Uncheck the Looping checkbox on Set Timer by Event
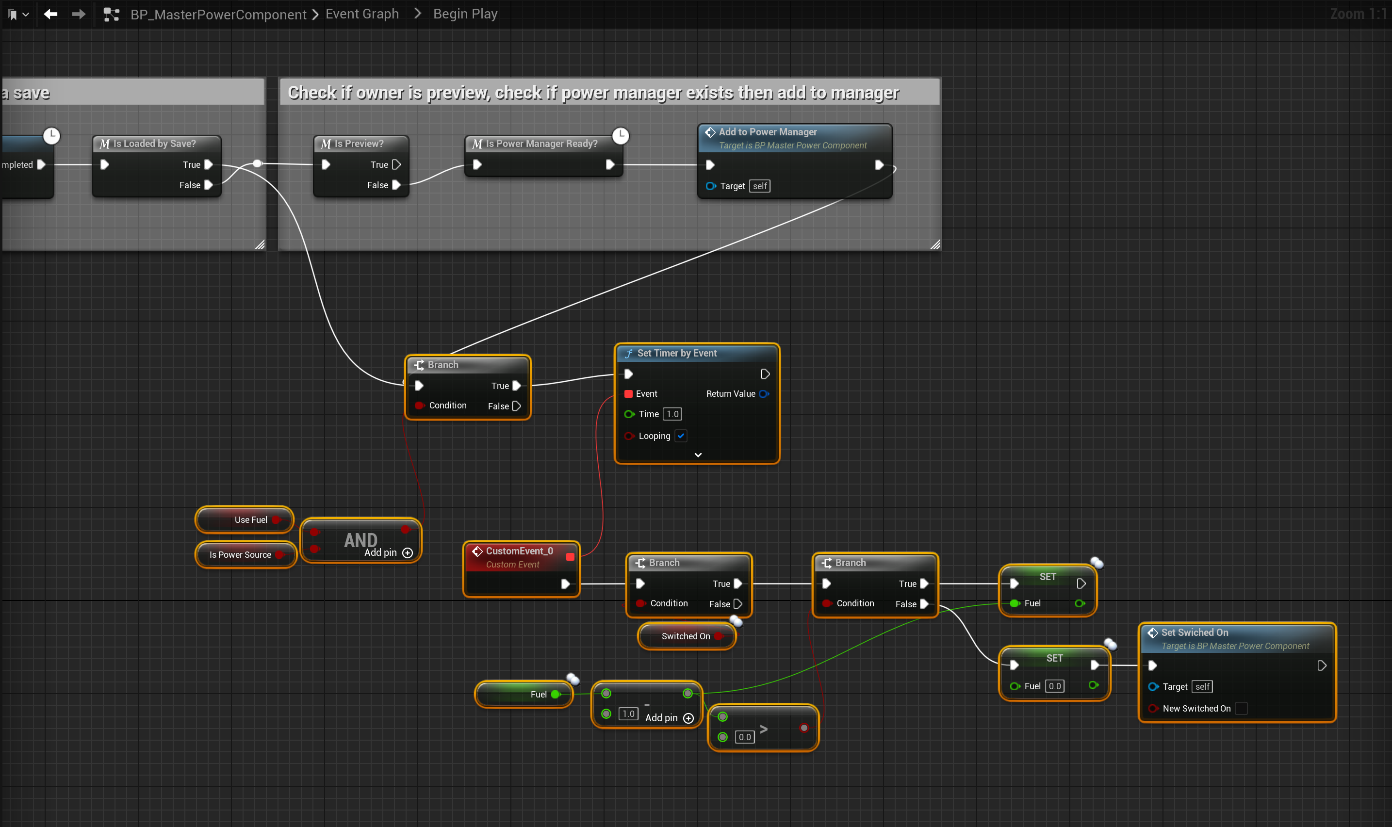 coord(680,436)
